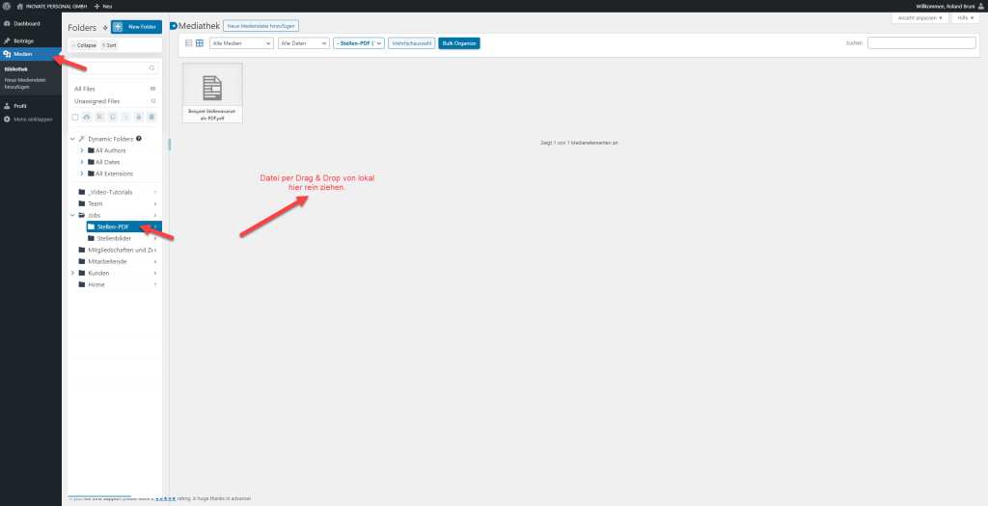Click the cut (scissors) icon in folder toolbar
The height and width of the screenshot is (506, 988).
pos(99,117)
